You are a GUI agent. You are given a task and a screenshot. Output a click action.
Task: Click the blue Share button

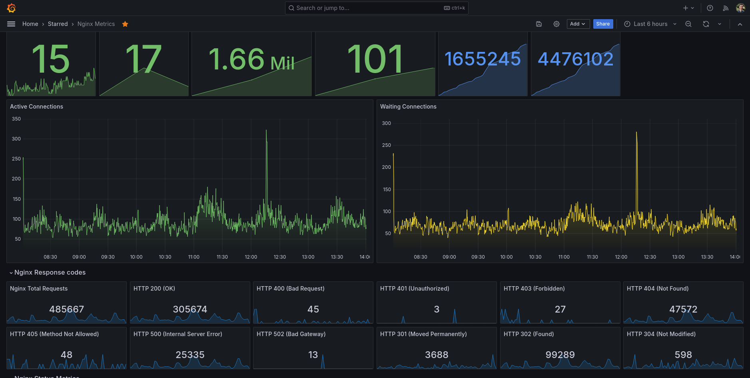[603, 24]
